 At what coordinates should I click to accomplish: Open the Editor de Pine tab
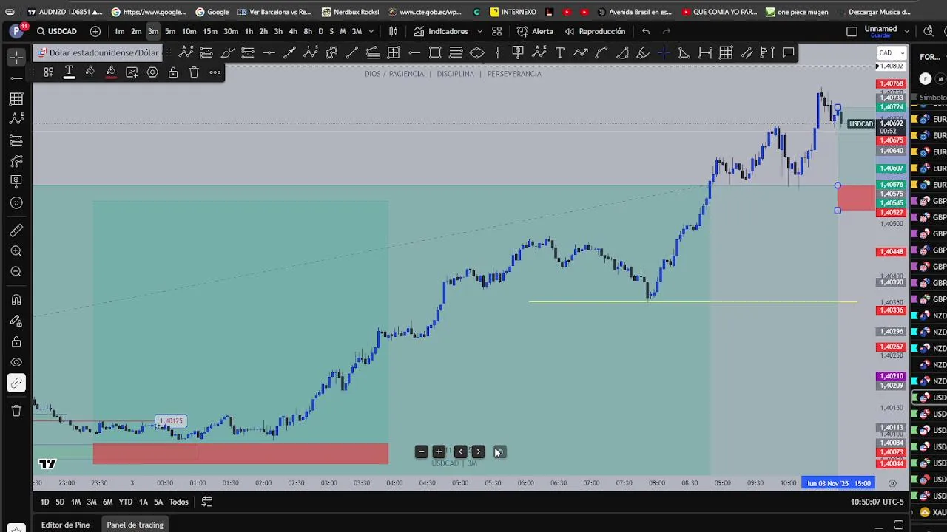pos(65,525)
